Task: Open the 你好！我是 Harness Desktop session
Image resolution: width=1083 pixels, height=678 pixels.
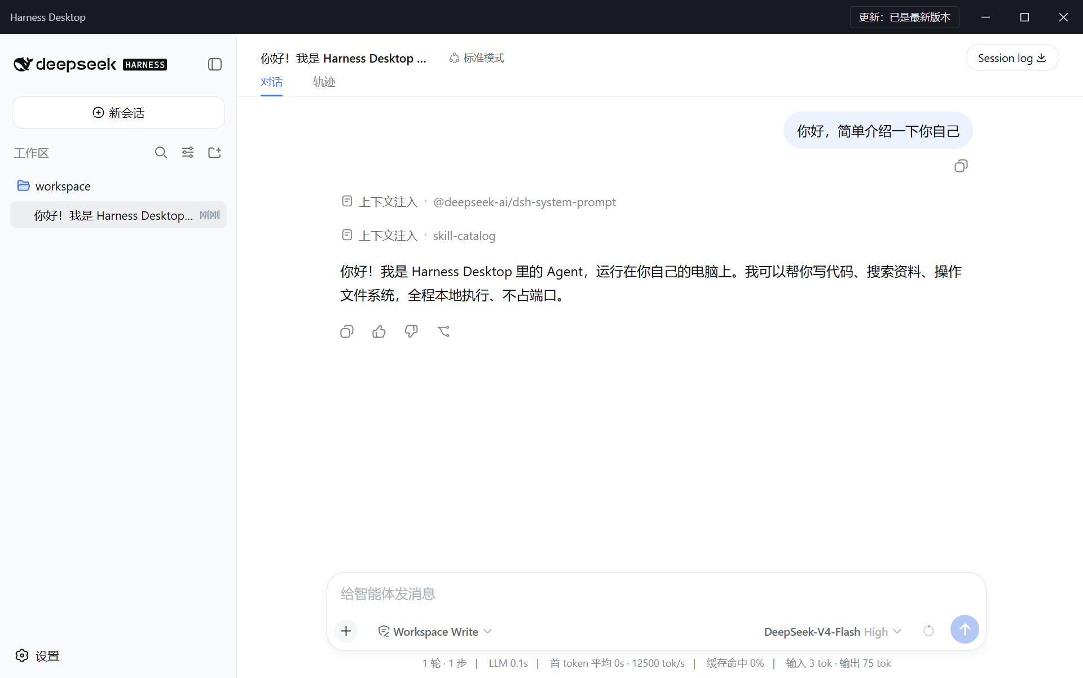Action: point(118,215)
